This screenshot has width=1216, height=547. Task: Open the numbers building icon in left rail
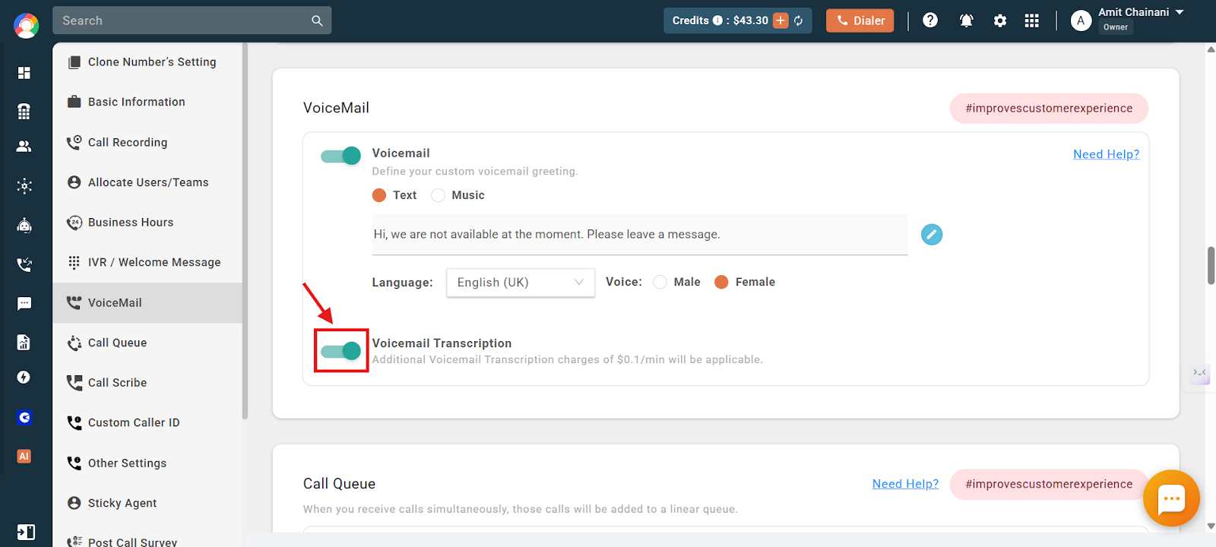[24, 112]
